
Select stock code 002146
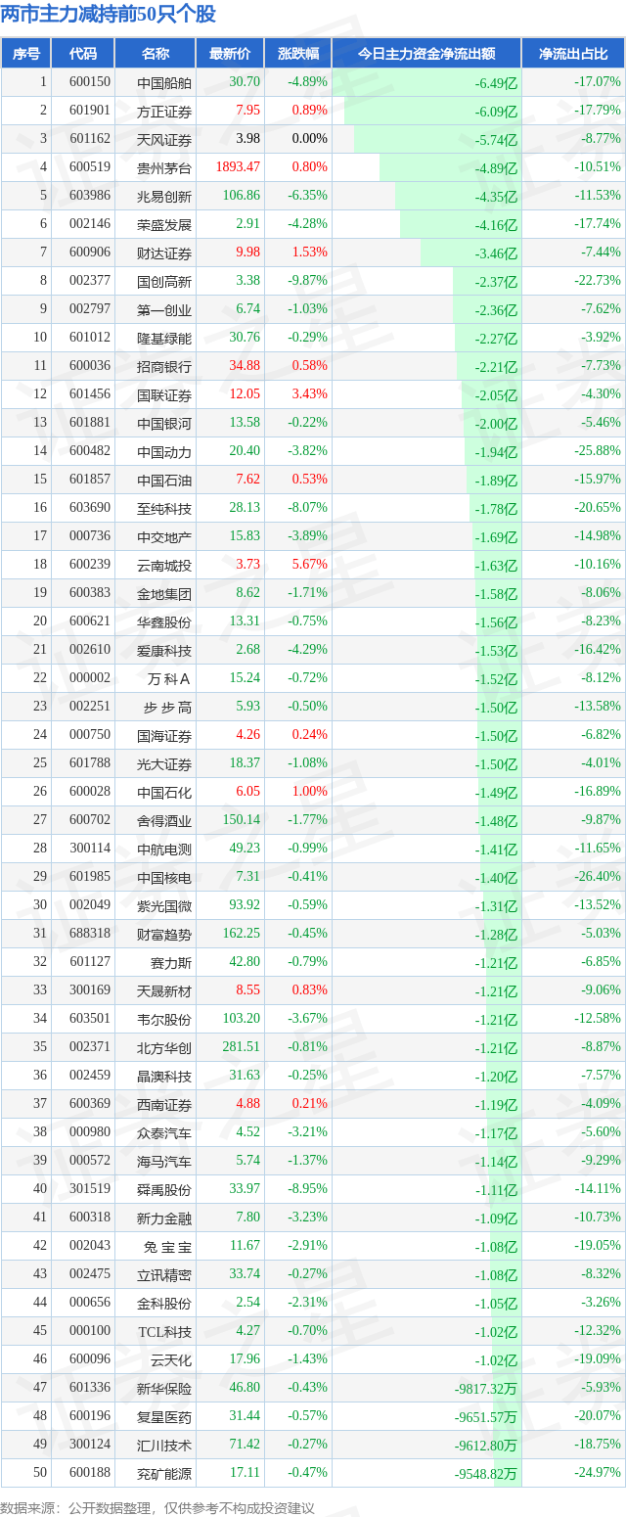coord(90,224)
